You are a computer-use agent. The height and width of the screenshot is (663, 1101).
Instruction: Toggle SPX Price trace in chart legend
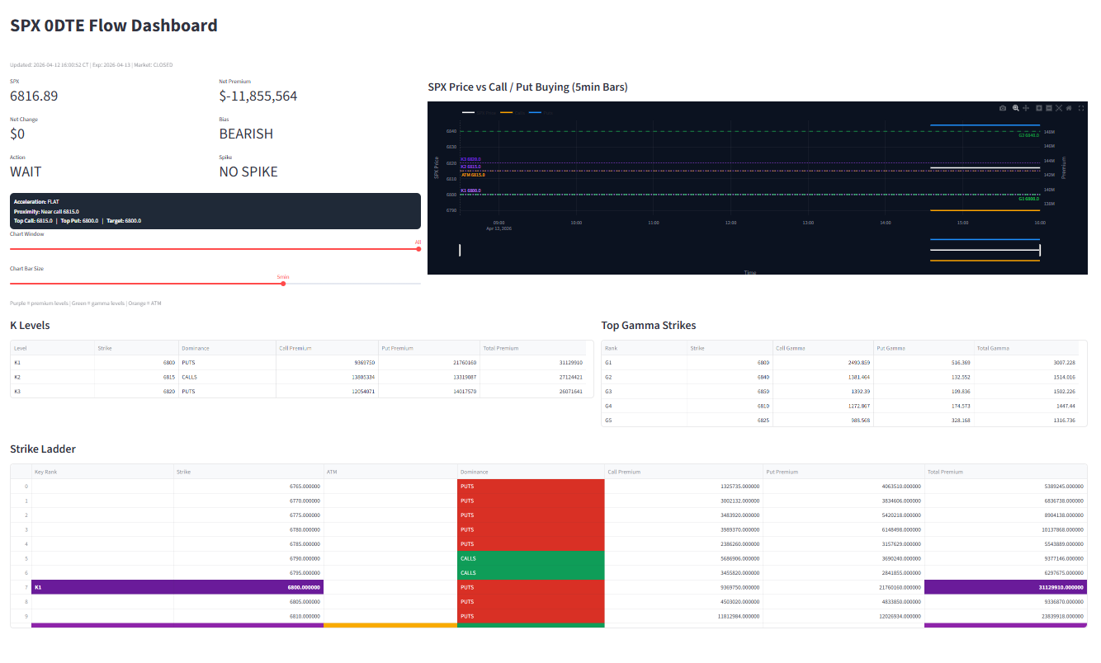coord(477,112)
